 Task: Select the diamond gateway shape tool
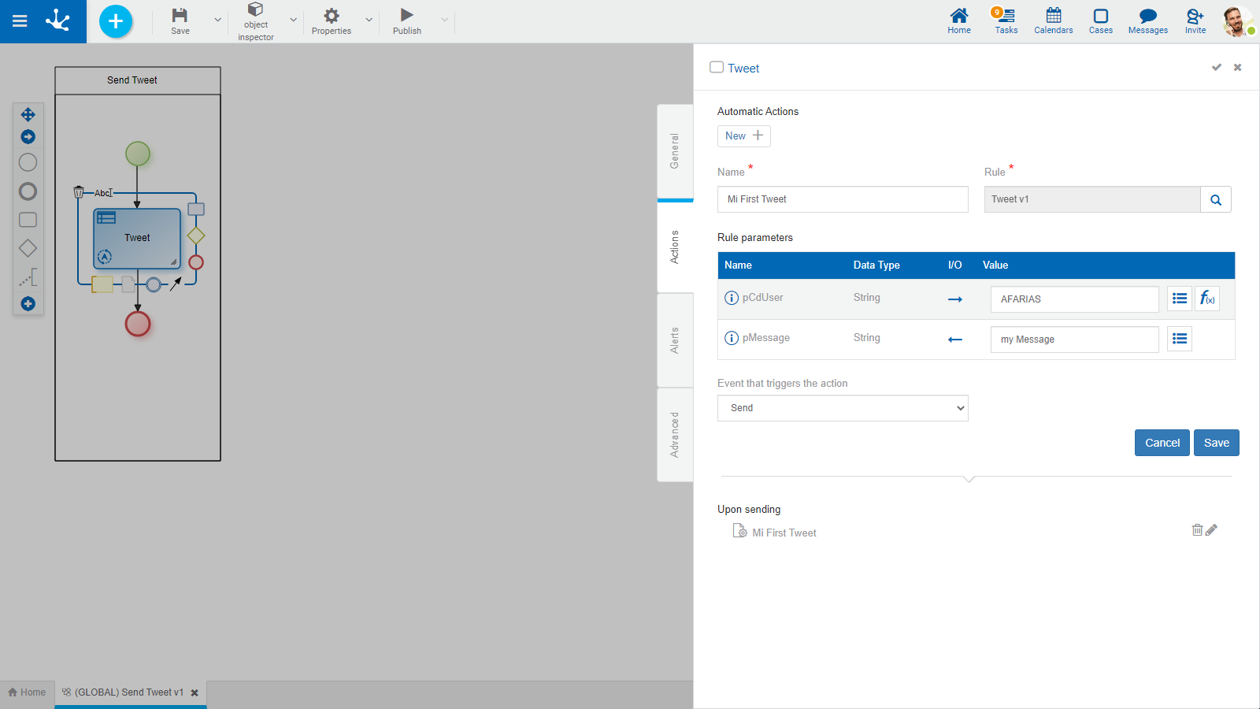tap(28, 248)
